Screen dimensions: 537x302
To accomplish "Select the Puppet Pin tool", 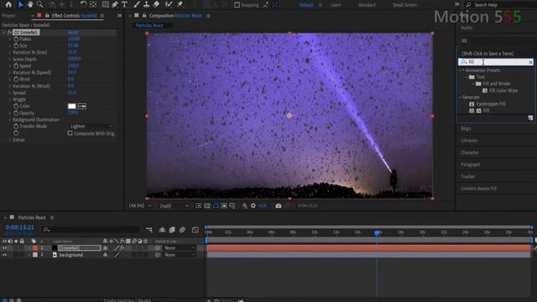I will (x=180, y=4).
